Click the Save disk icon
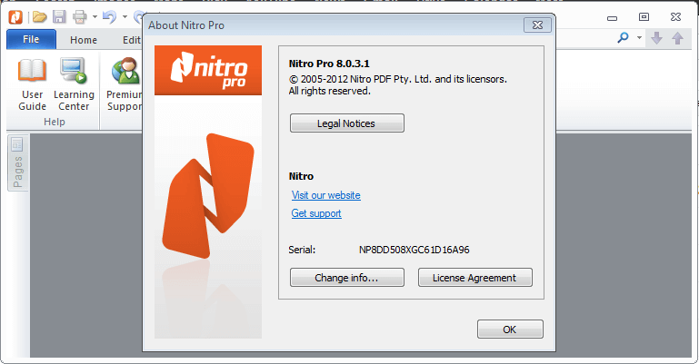This screenshot has width=699, height=364. coord(59,17)
